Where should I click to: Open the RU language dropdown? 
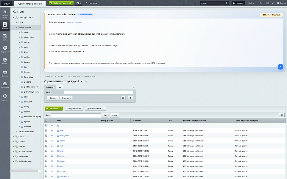tap(261, 3)
